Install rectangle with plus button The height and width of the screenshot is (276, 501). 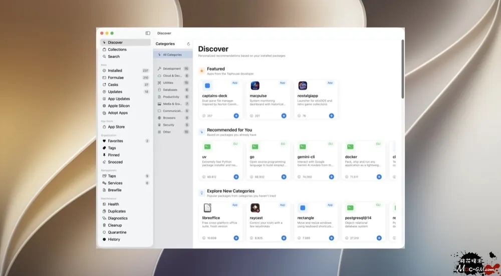click(x=331, y=238)
